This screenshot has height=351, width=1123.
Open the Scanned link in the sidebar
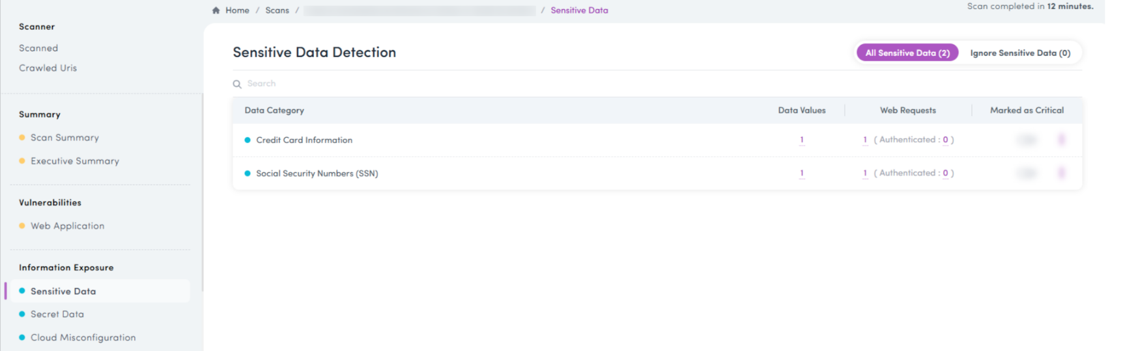click(38, 48)
